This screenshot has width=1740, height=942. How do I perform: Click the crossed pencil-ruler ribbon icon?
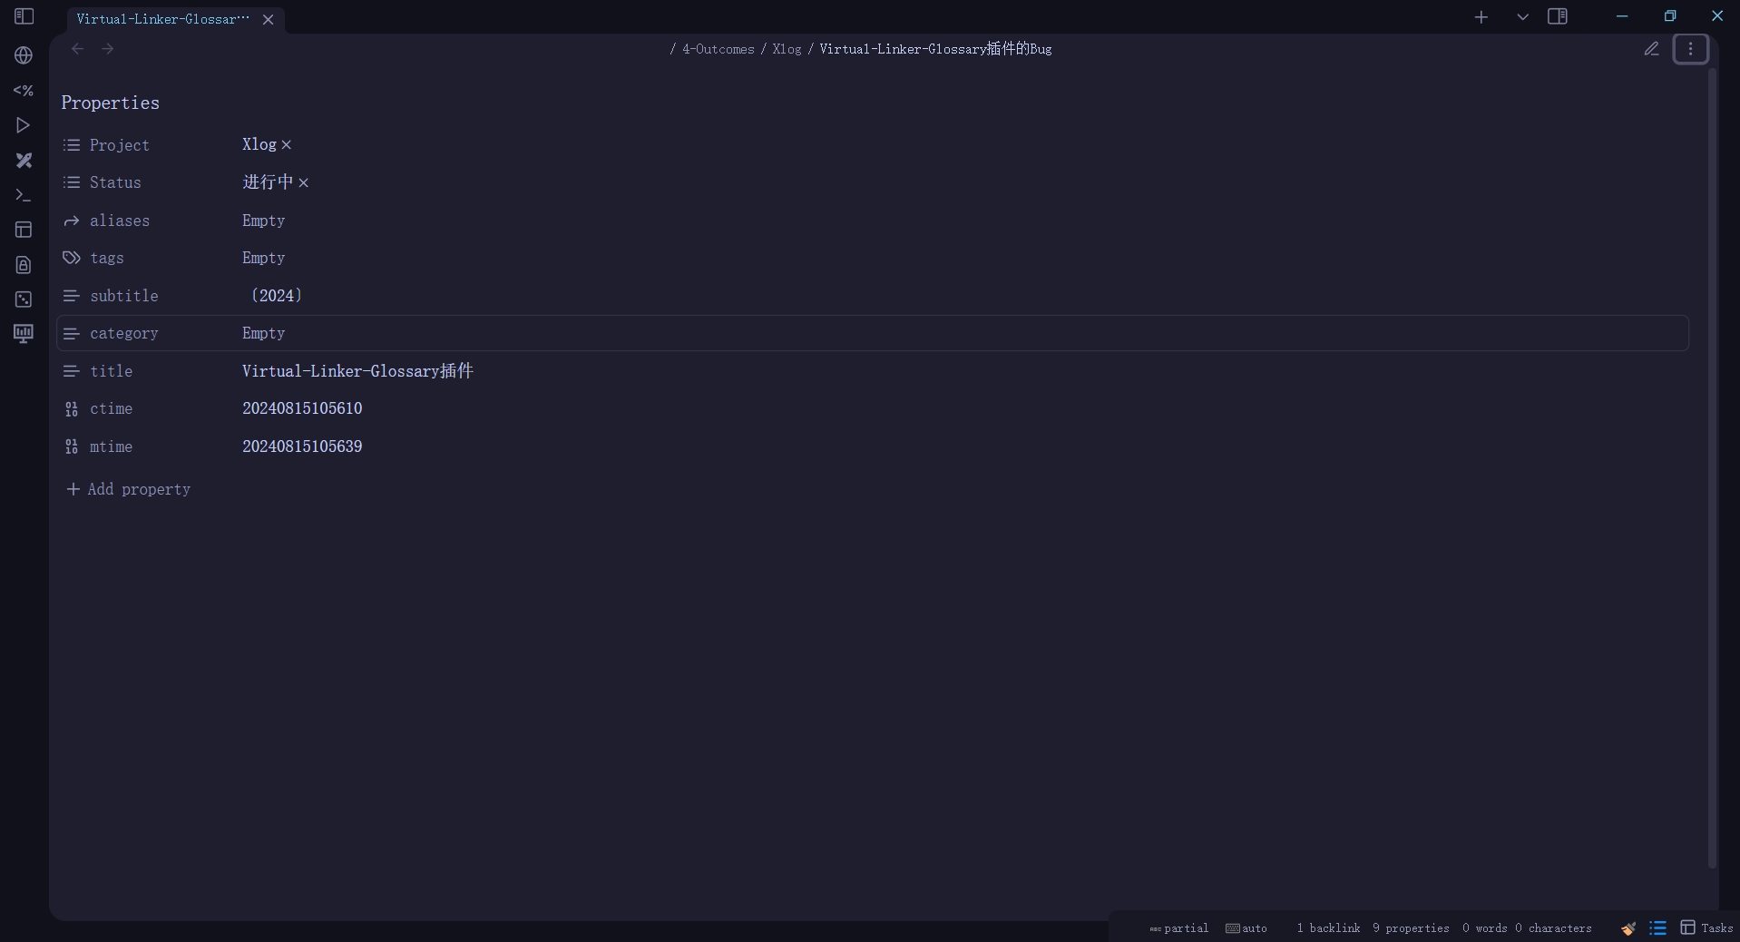pyautogui.click(x=24, y=161)
